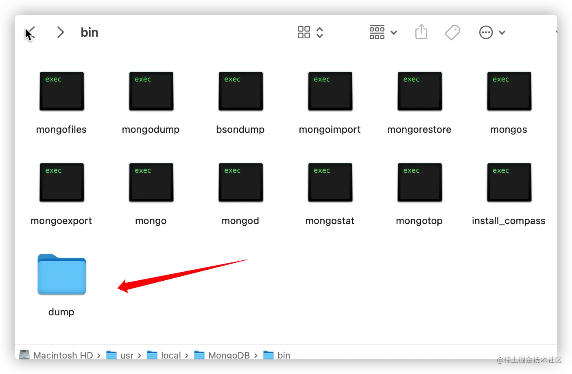
Task: Go back with the back arrow
Action: (30, 33)
